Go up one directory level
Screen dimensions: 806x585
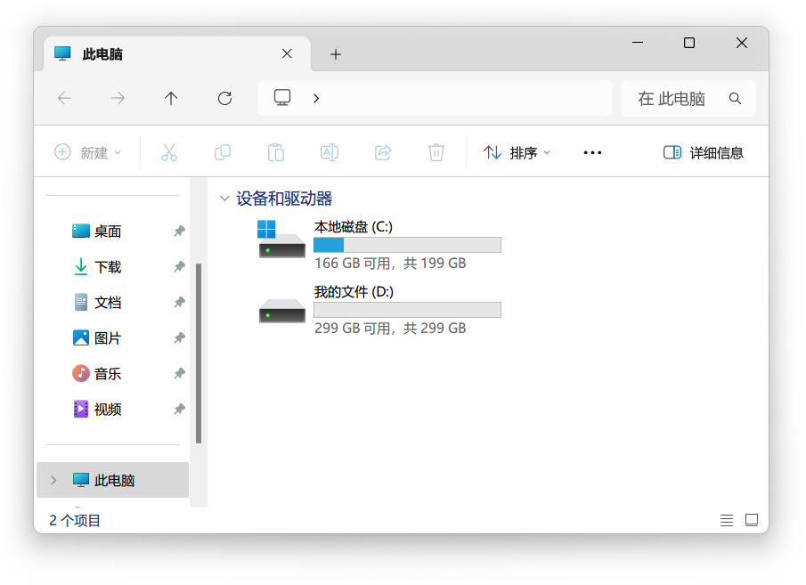pyautogui.click(x=171, y=98)
